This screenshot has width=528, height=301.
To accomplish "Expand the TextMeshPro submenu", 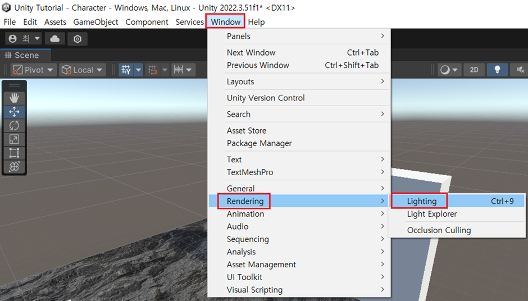I will (x=299, y=172).
